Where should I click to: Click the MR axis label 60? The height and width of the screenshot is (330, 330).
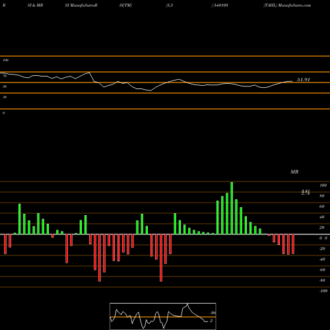[x=321, y=207]
